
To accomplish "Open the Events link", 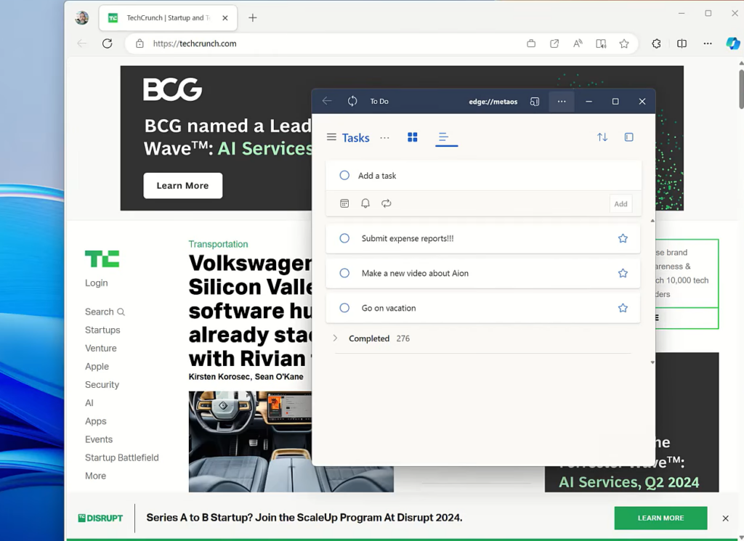I will tap(99, 439).
